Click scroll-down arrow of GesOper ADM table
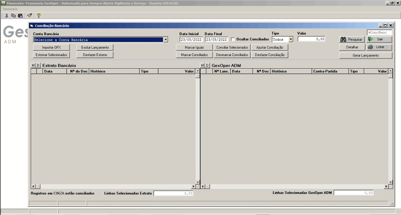The width and height of the screenshot is (401, 215). coord(390,182)
